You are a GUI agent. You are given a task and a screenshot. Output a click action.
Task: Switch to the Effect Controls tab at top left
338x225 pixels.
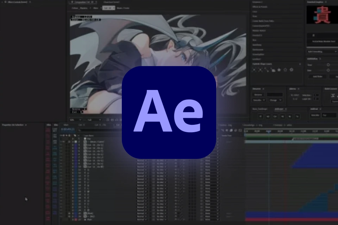point(17,2)
